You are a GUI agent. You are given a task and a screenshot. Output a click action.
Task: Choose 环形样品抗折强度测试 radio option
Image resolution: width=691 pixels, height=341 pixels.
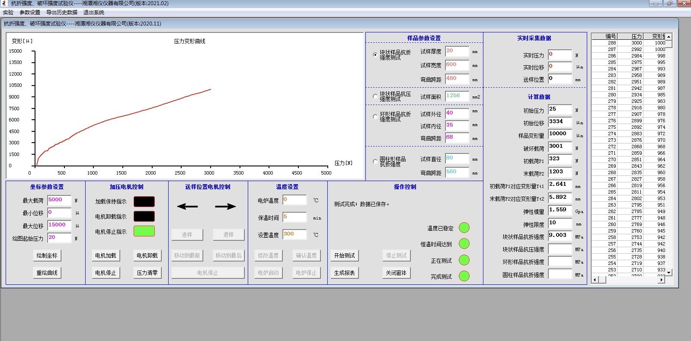[x=375, y=117]
